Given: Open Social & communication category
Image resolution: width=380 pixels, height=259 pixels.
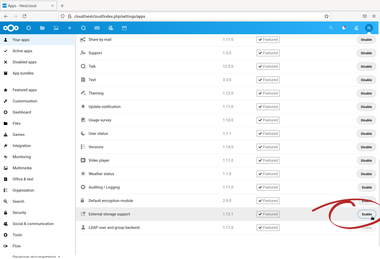Looking at the screenshot, I should (37, 224).
